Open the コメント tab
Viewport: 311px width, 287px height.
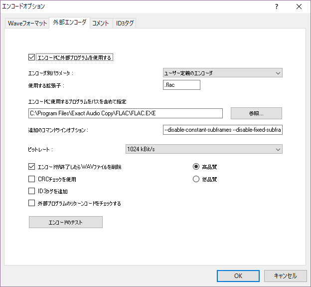pyautogui.click(x=100, y=23)
